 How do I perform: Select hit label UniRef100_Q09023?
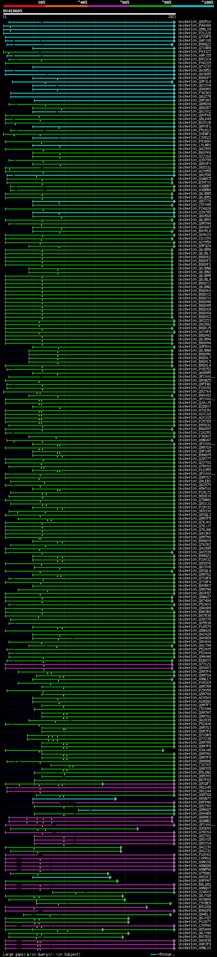(x=195, y=235)
